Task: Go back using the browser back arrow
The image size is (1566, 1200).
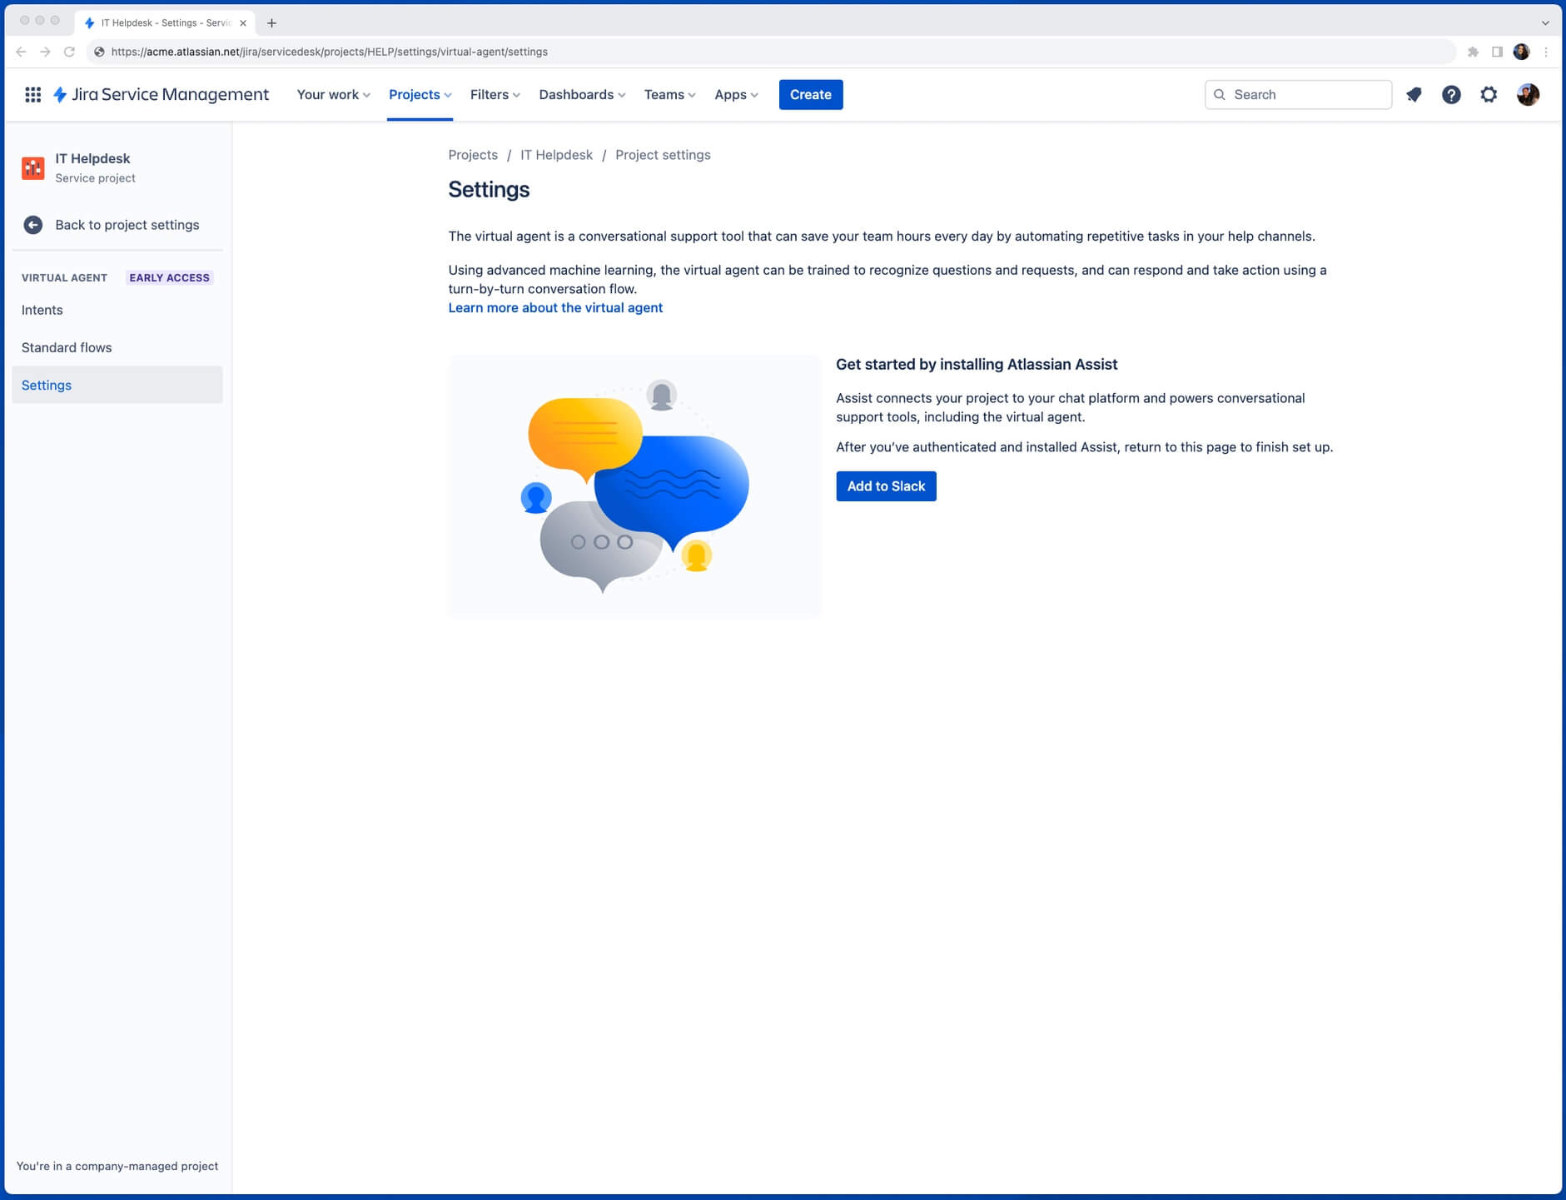Action: [21, 52]
